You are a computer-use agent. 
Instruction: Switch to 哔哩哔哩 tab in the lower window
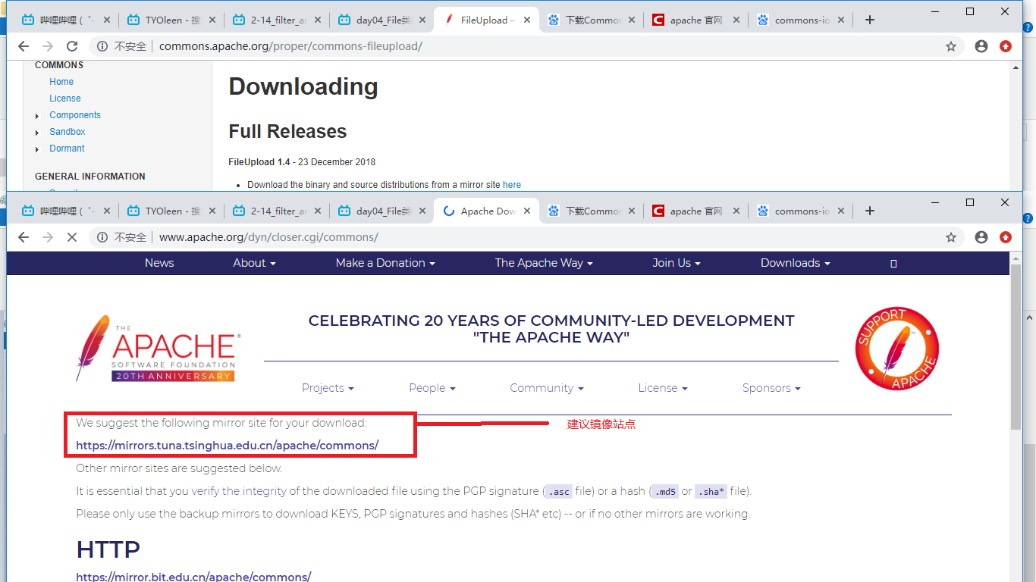67,211
